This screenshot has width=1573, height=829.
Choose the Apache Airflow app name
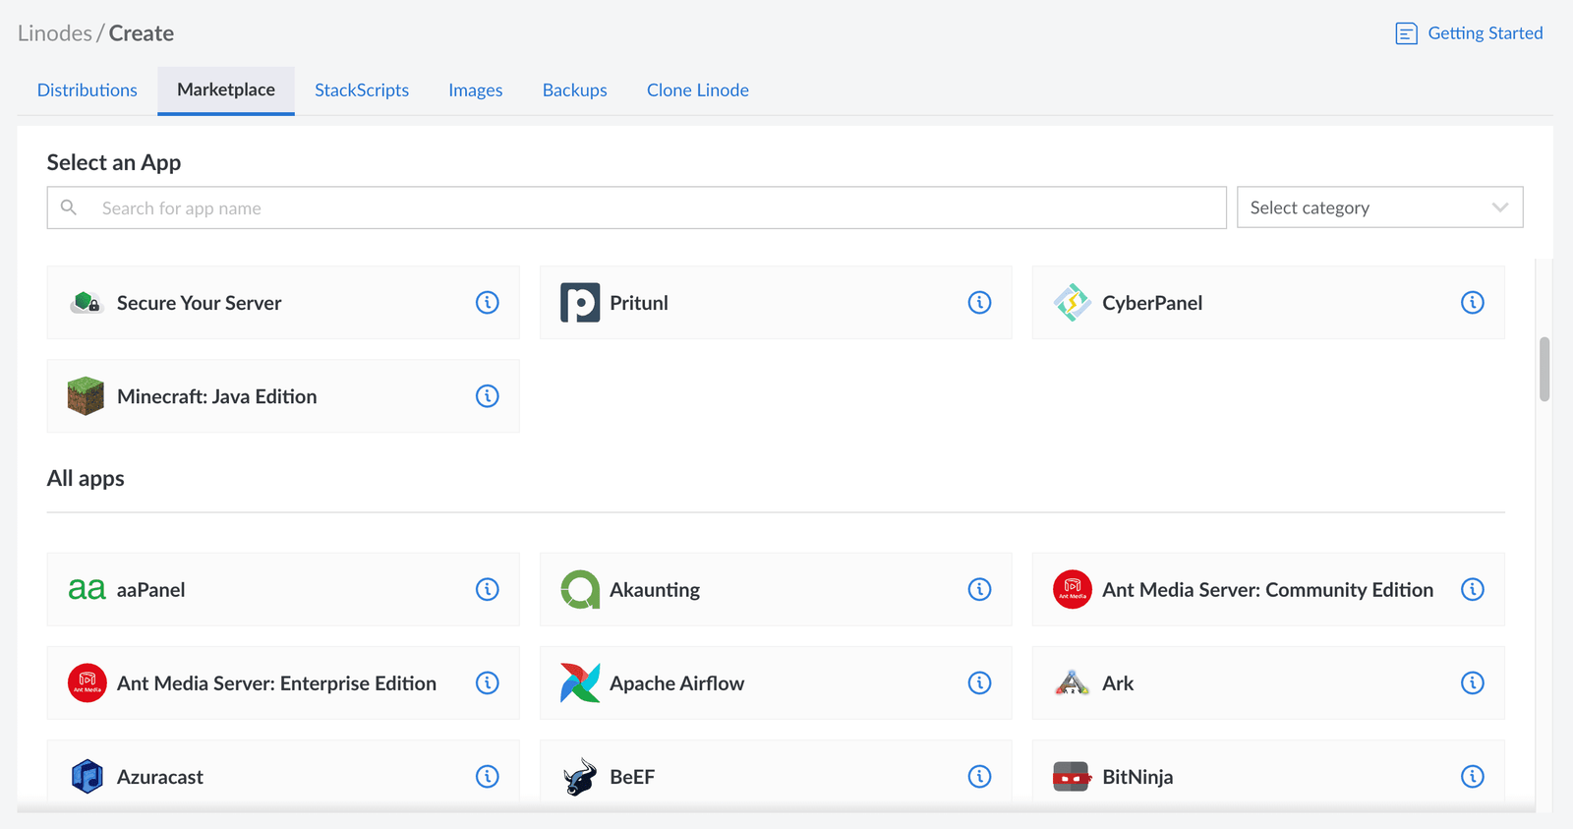coord(677,683)
